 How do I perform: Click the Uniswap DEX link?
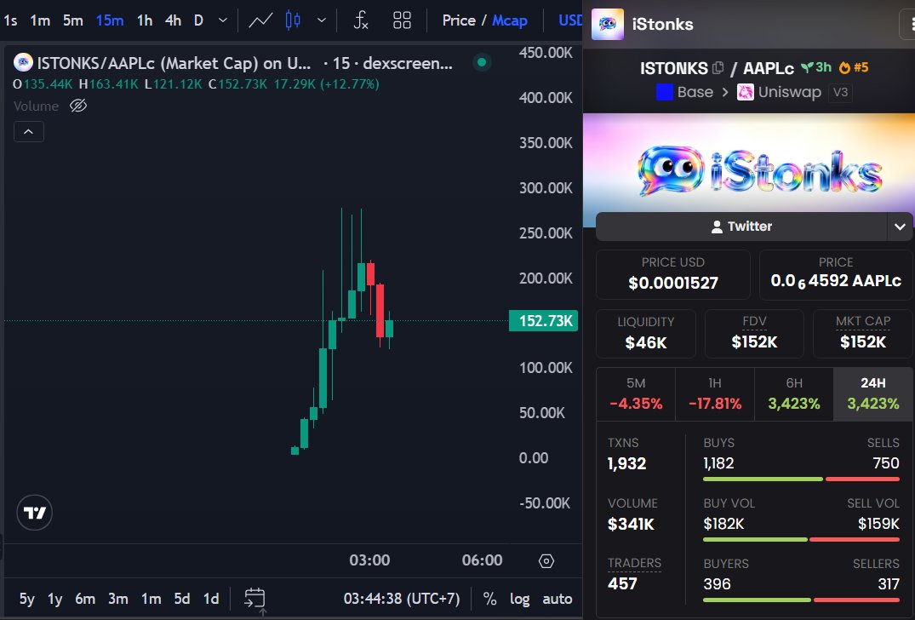(x=780, y=92)
